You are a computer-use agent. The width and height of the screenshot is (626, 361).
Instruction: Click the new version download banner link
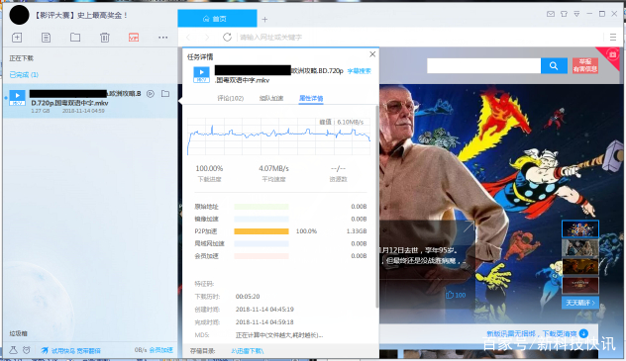click(532, 333)
